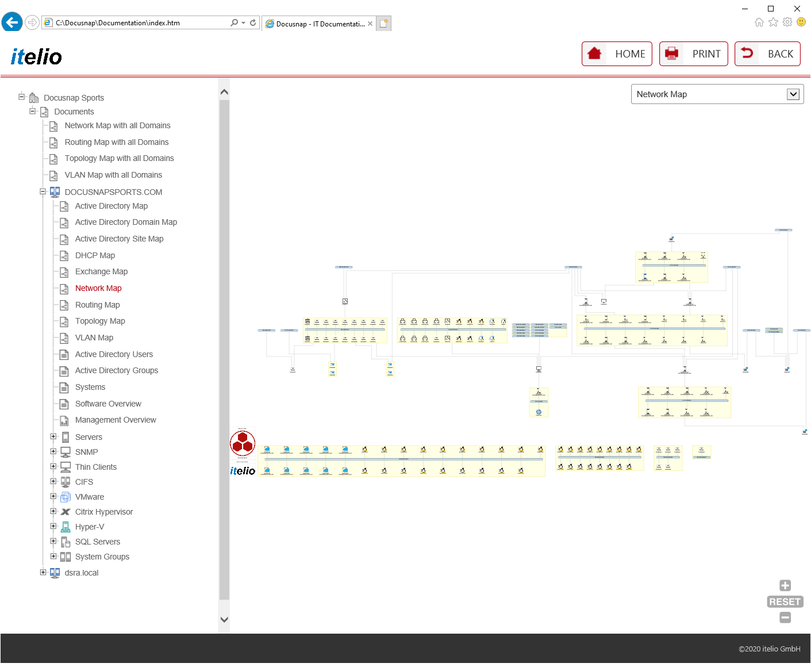Viewport: 811px width, 667px height.
Task: Expand the System Groups tree node
Action: click(53, 556)
